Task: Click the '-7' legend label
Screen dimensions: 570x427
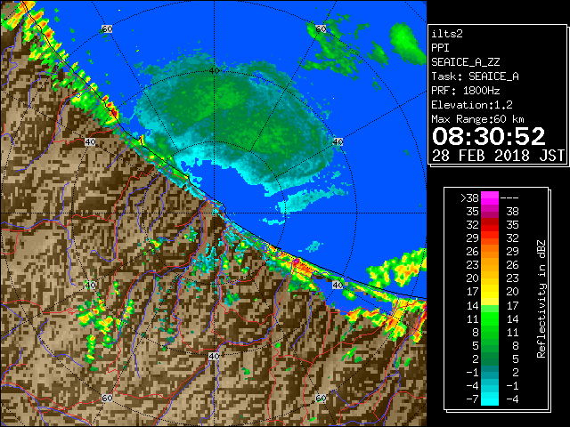Action: pyautogui.click(x=472, y=399)
